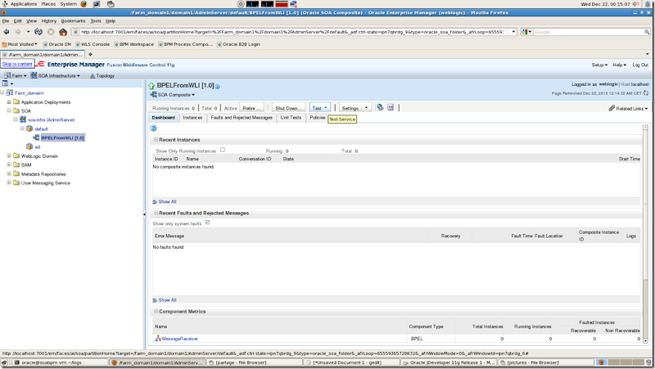Go back with Firefox back arrow
The height and width of the screenshot is (369, 655).
click(x=7, y=32)
